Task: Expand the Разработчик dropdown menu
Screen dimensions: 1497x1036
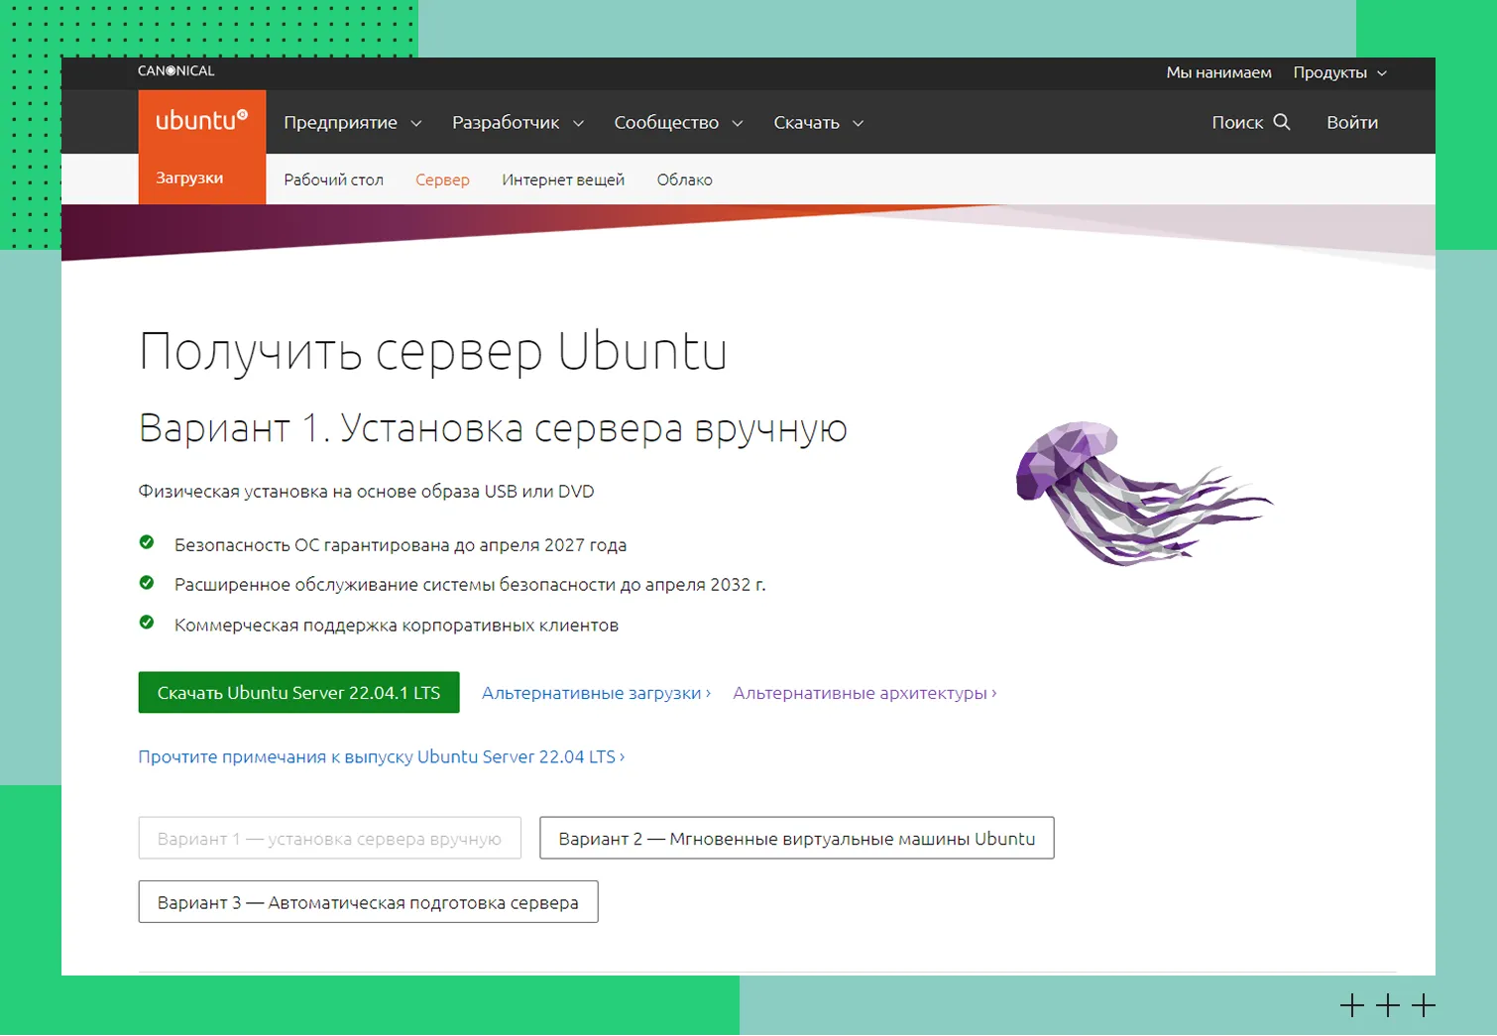Action: (518, 123)
